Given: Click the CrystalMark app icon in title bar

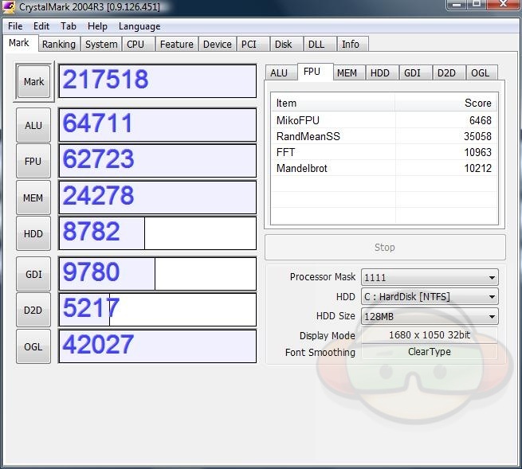Looking at the screenshot, I should tap(10, 7).
